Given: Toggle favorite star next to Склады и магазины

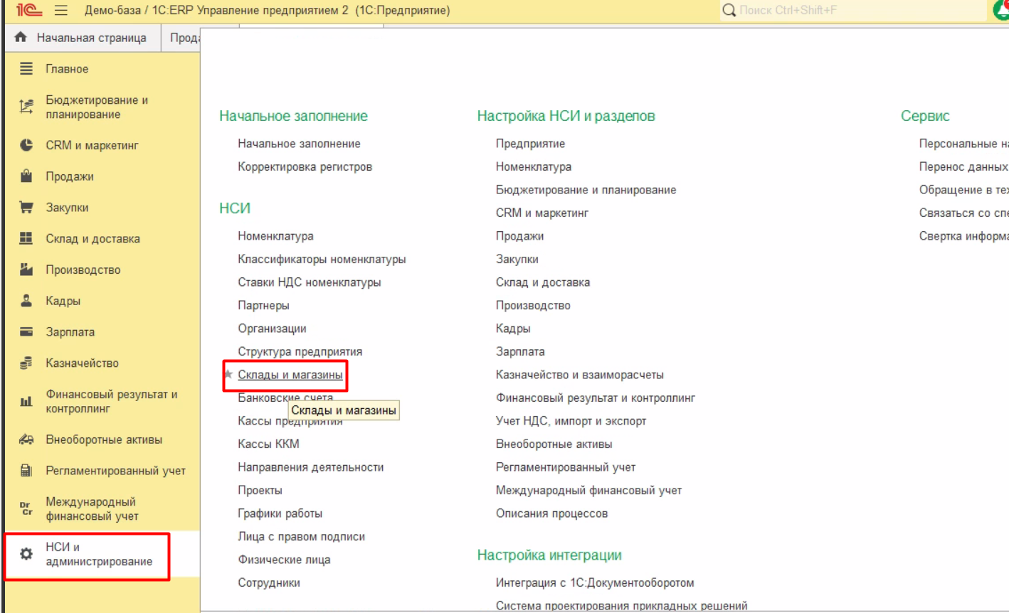Looking at the screenshot, I should pos(228,374).
